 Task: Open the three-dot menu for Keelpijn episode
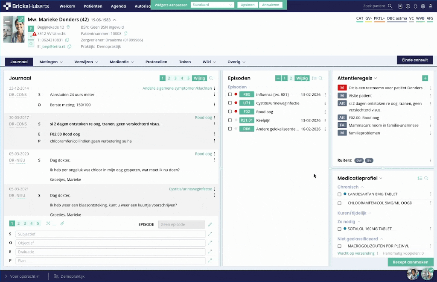pos(325,120)
